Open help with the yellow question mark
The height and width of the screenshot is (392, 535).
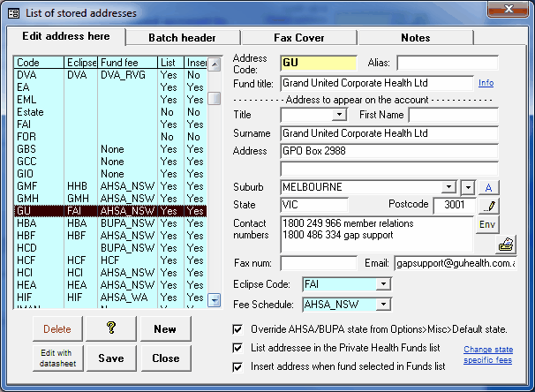coord(112,329)
